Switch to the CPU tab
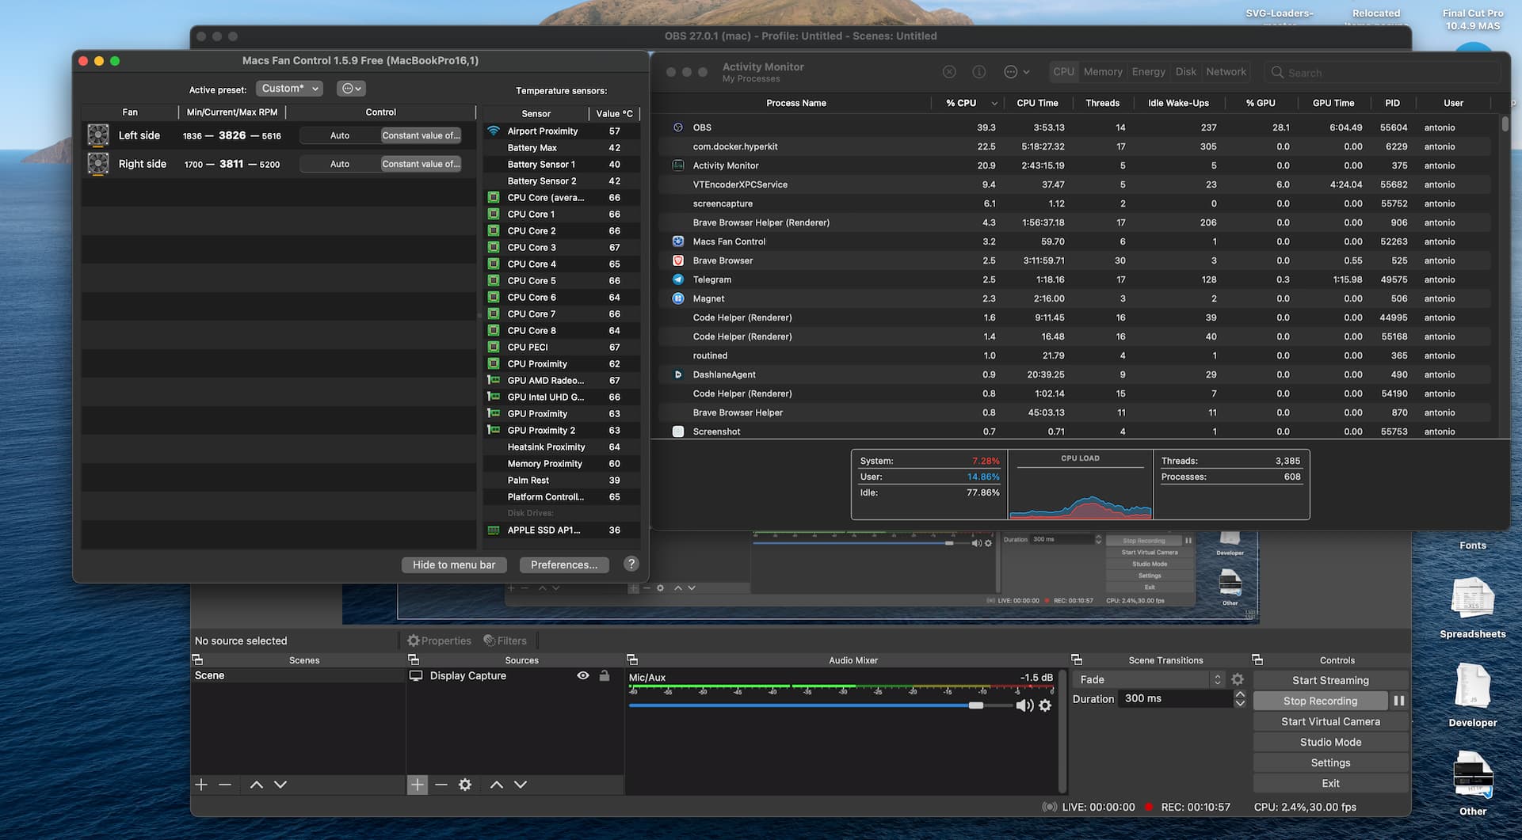 (1064, 72)
